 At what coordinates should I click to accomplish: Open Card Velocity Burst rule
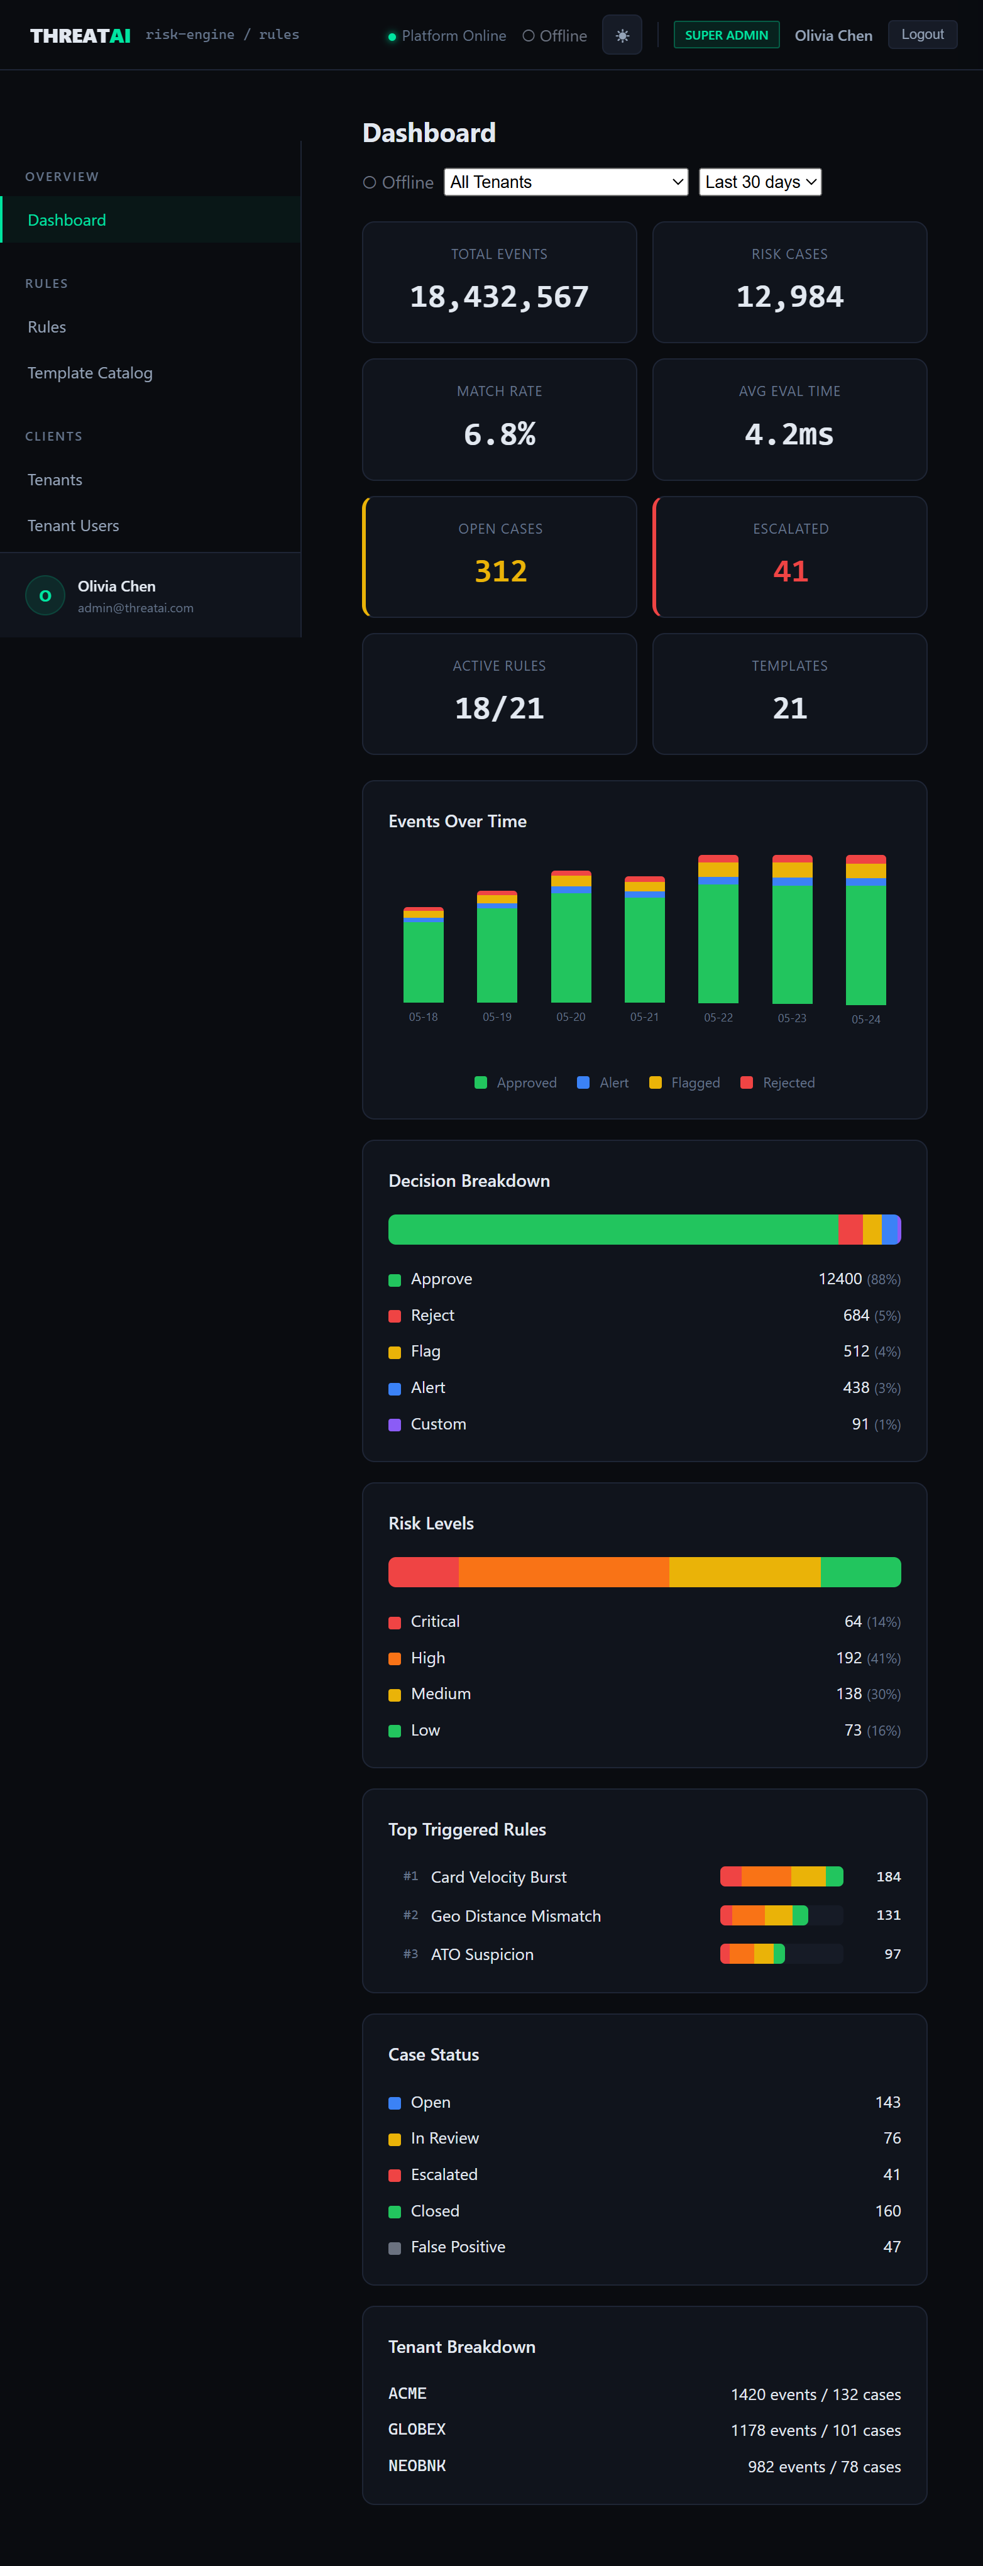point(644,1876)
